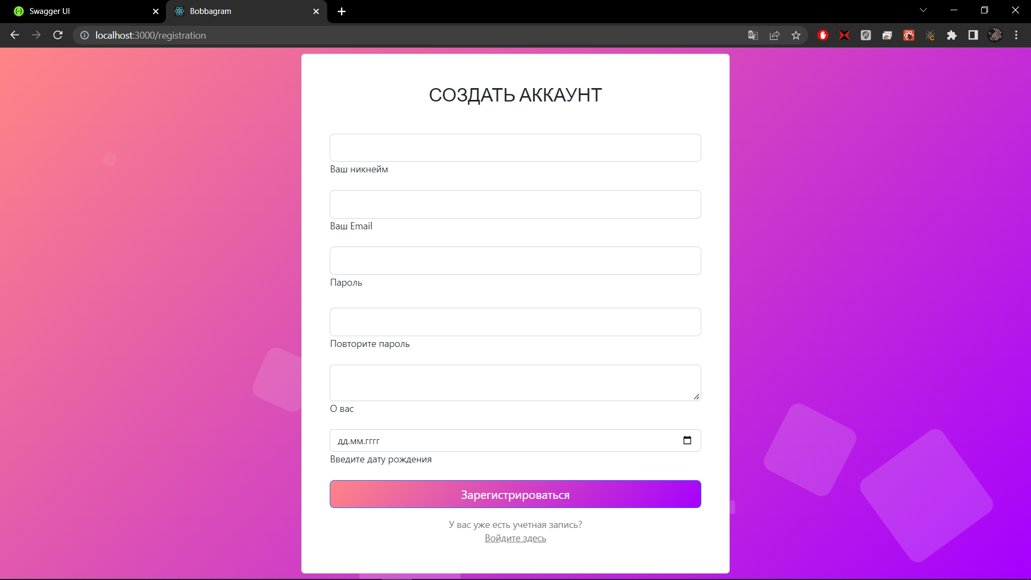Viewport: 1031px width, 580px height.
Task: Focus the Ваш никнейм input field
Action: pos(515,148)
